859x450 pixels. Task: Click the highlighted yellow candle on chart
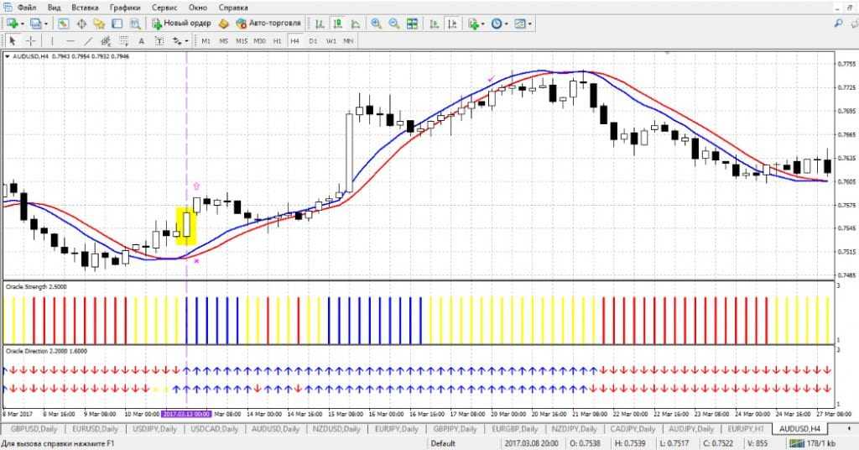(185, 225)
